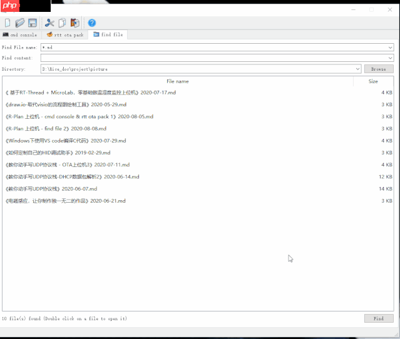Viewport: 400px width, 339px height.
Task: Select the R-Plan find file 2 2020-08-08.md row
Action: coord(56,128)
